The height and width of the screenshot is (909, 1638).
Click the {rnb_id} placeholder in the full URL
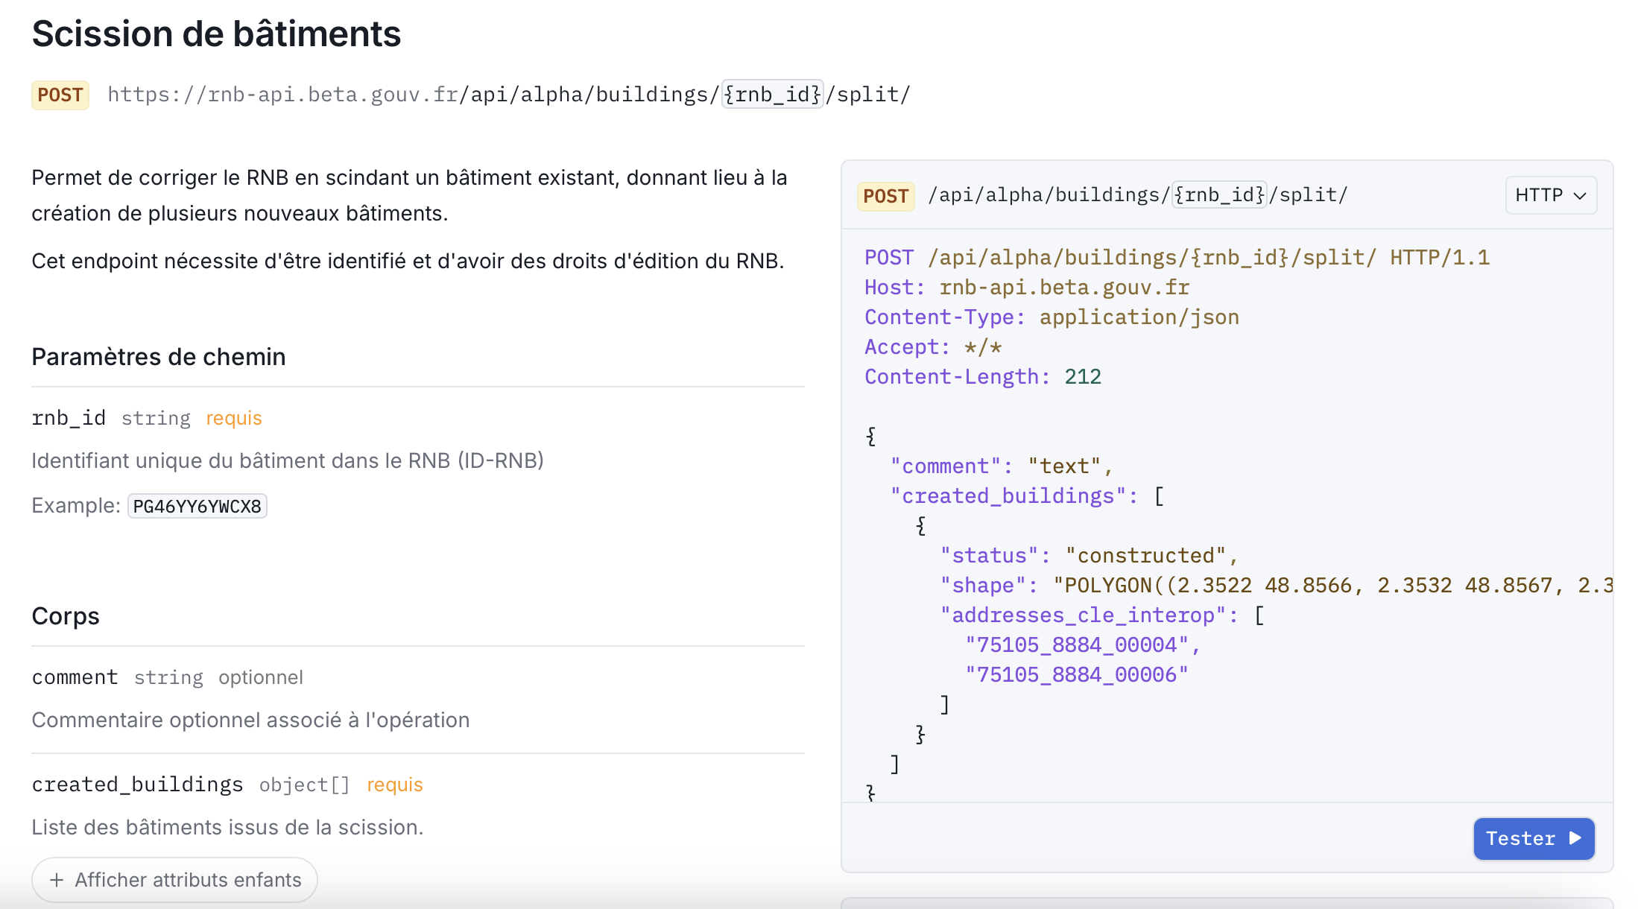pyautogui.click(x=772, y=95)
